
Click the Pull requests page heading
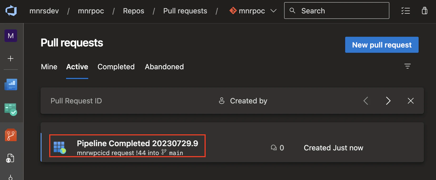[72, 43]
